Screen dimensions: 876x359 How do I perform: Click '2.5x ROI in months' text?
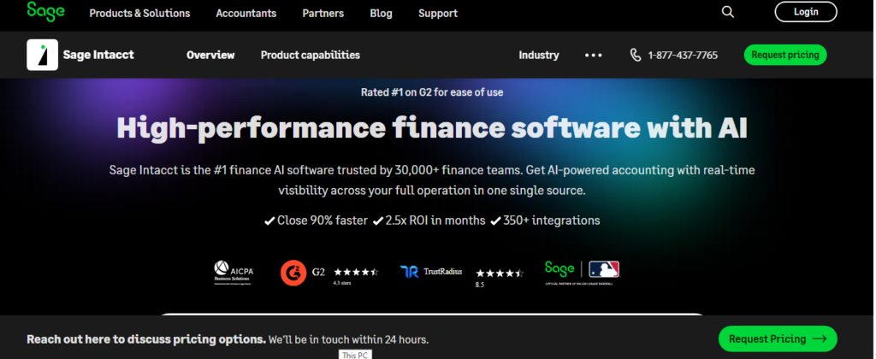tap(435, 221)
